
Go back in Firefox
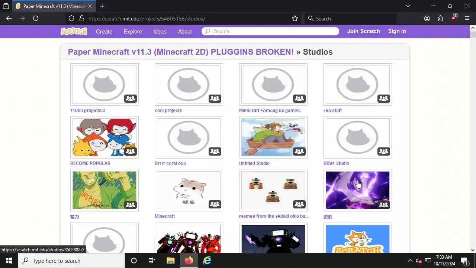[x=9, y=18]
